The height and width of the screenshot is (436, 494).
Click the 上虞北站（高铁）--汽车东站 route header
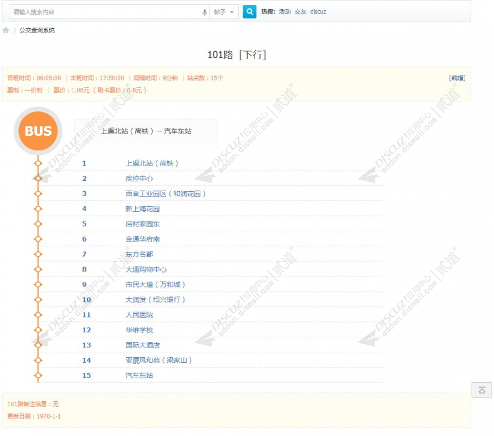pos(146,131)
